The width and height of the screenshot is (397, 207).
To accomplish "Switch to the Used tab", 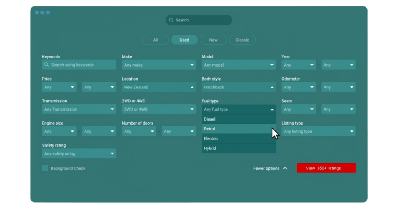I will (x=184, y=40).
